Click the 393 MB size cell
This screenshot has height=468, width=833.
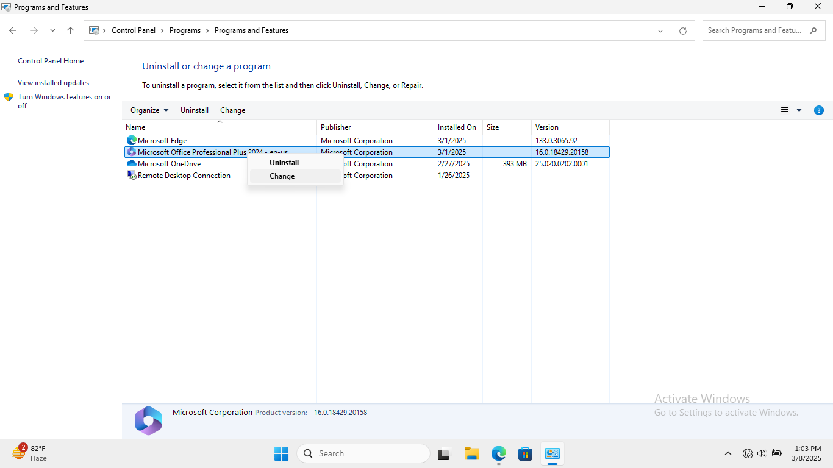pos(515,164)
